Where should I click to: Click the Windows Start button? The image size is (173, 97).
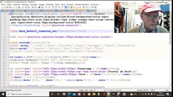3,94
